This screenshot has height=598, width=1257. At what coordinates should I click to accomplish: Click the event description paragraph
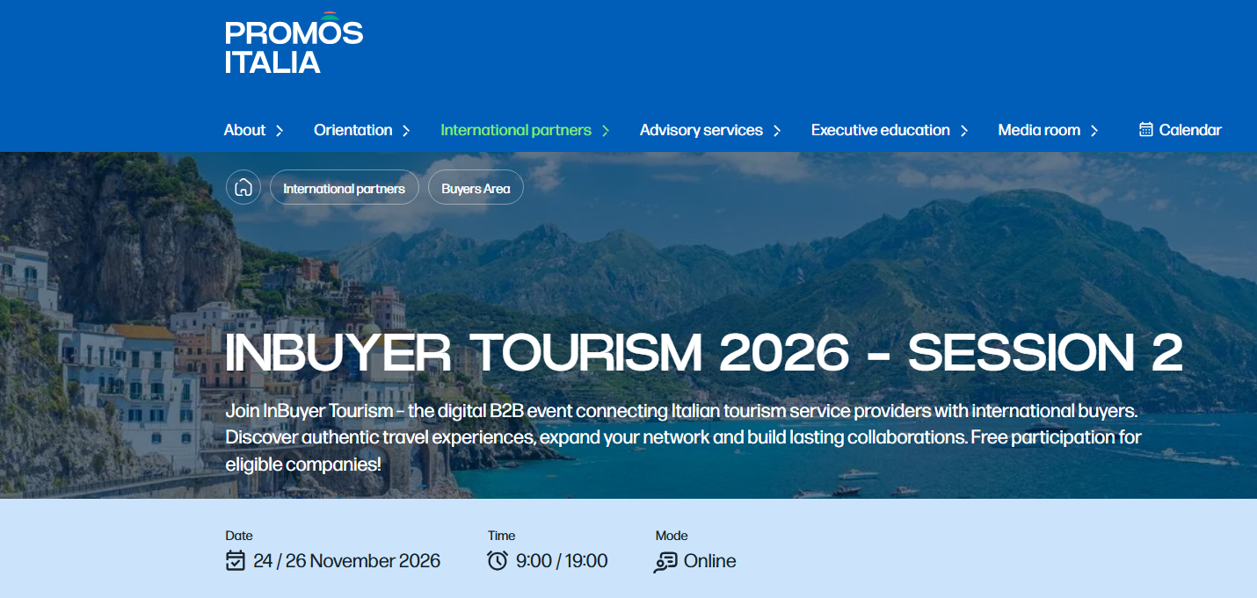[x=683, y=437]
